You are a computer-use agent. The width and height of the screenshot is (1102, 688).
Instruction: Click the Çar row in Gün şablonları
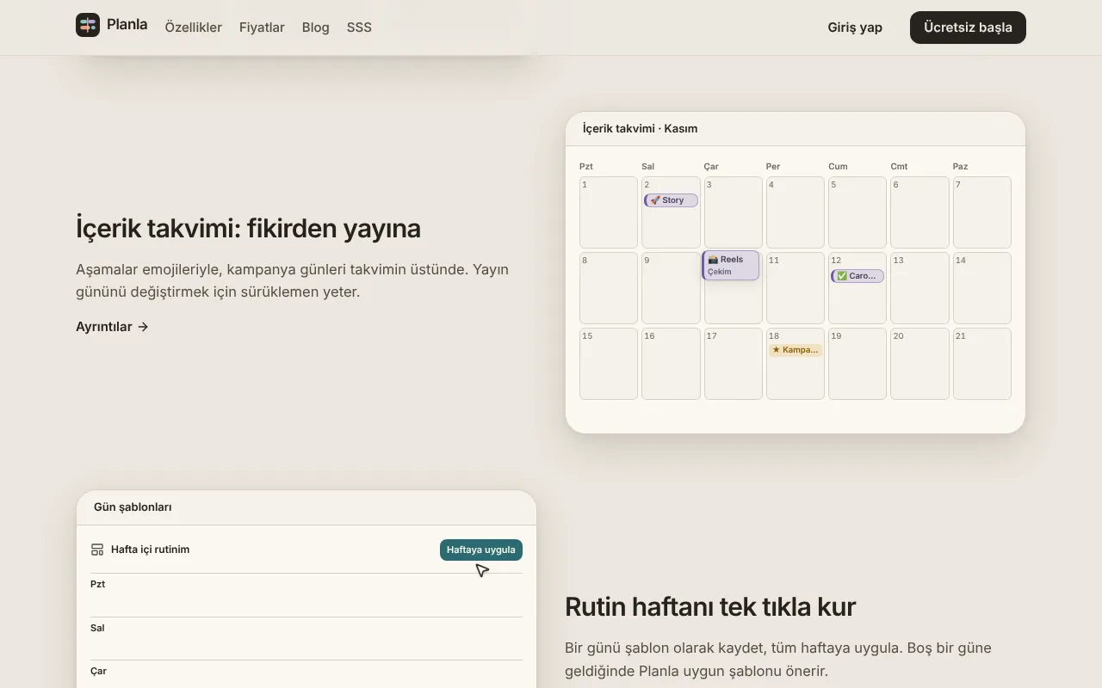pos(306,674)
